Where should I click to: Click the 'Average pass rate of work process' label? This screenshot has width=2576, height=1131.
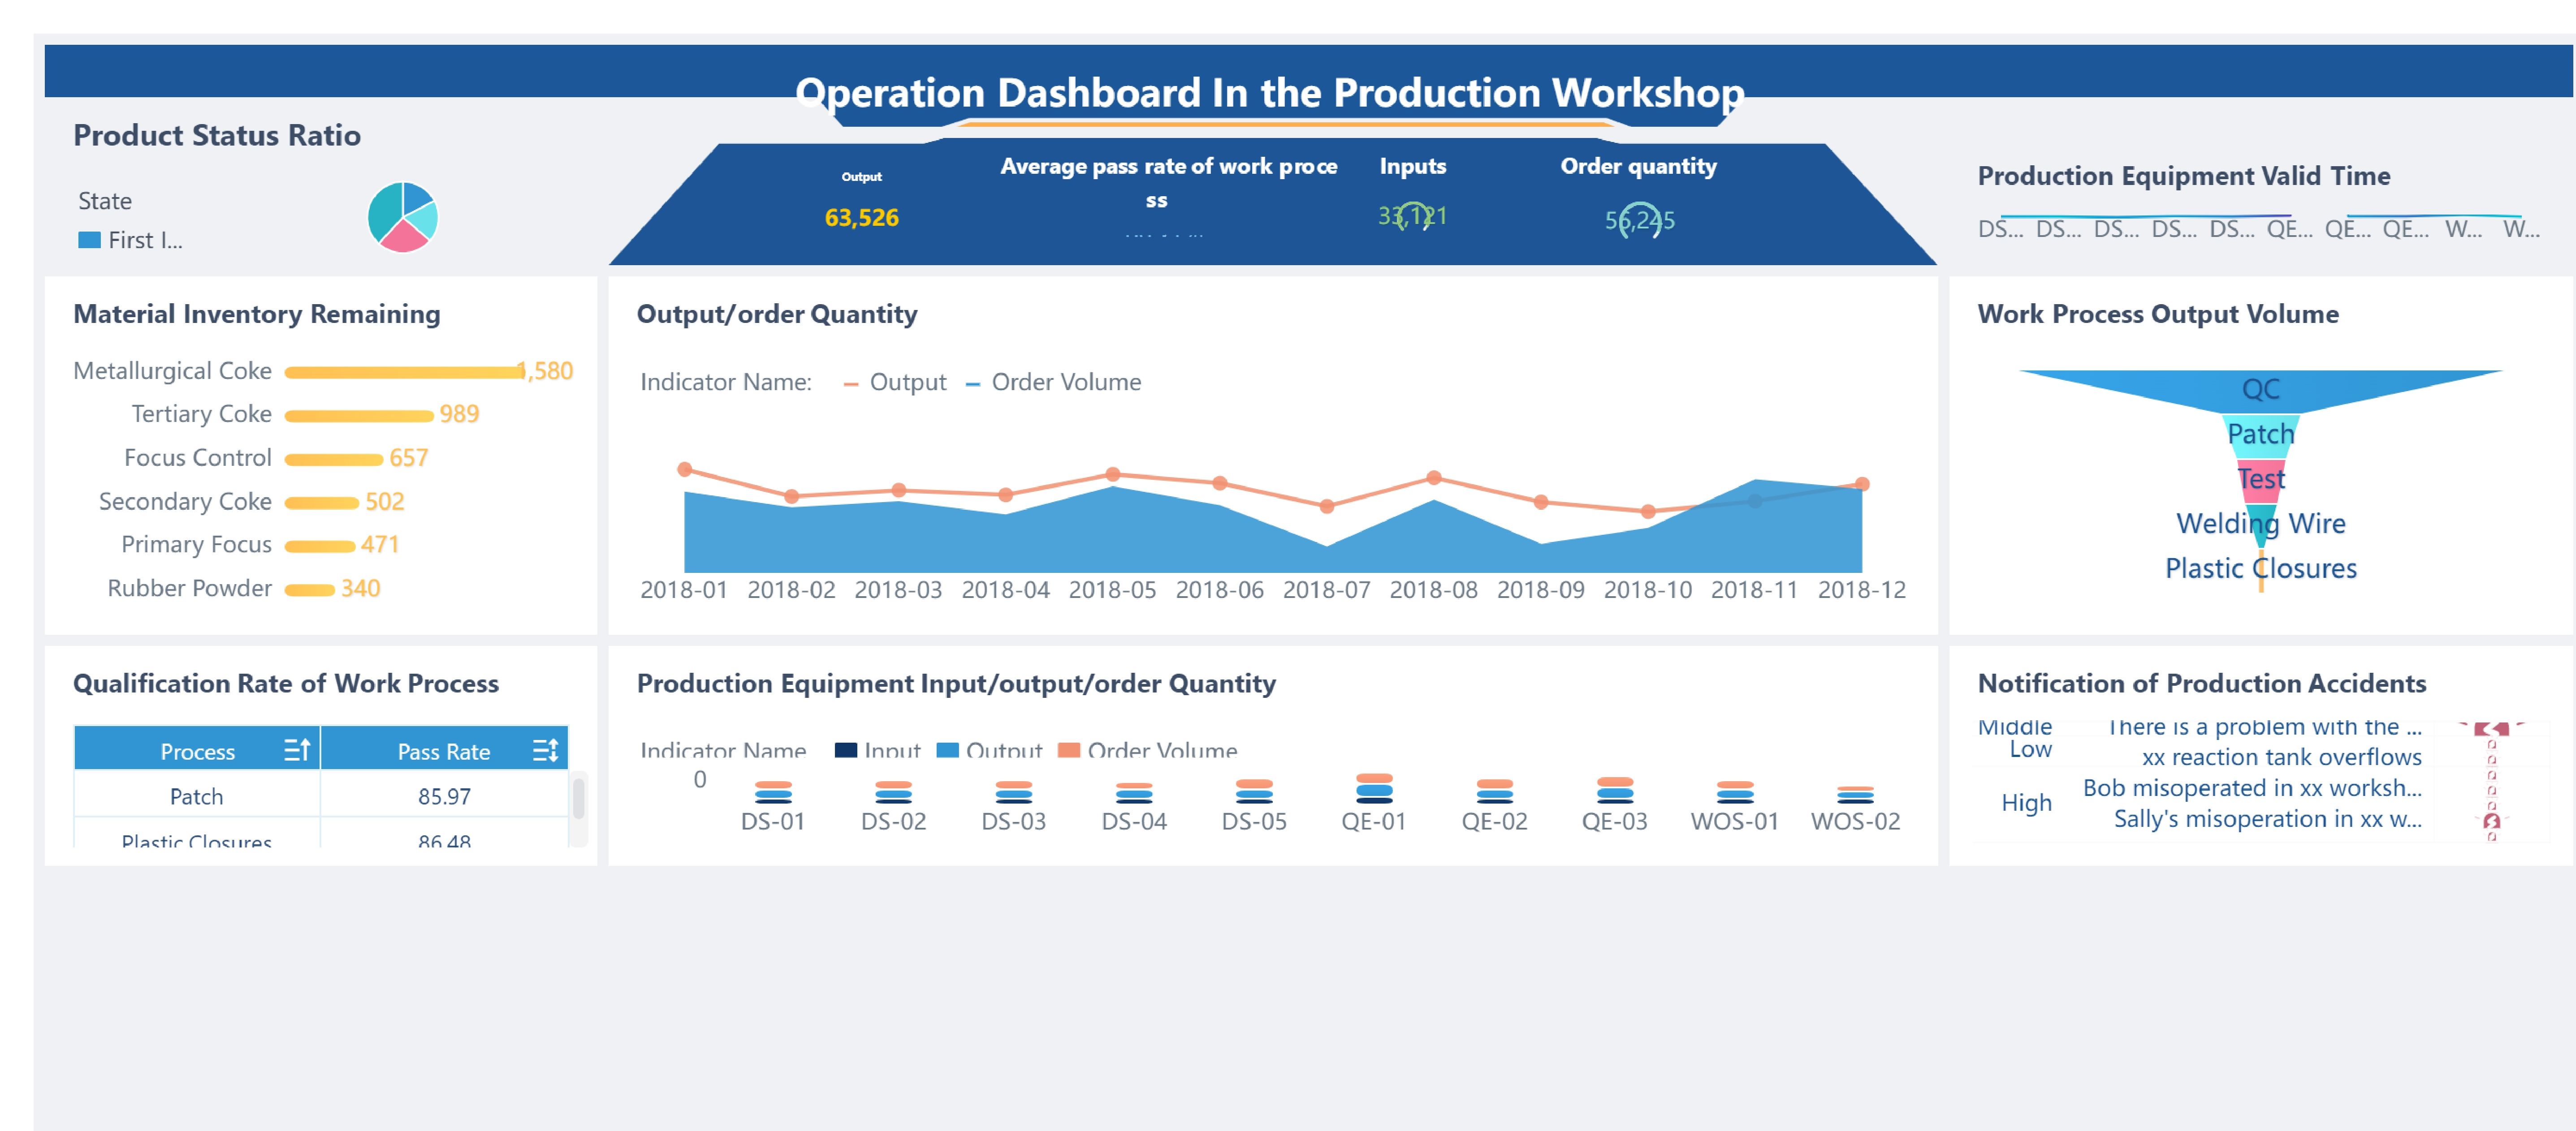[1168, 183]
